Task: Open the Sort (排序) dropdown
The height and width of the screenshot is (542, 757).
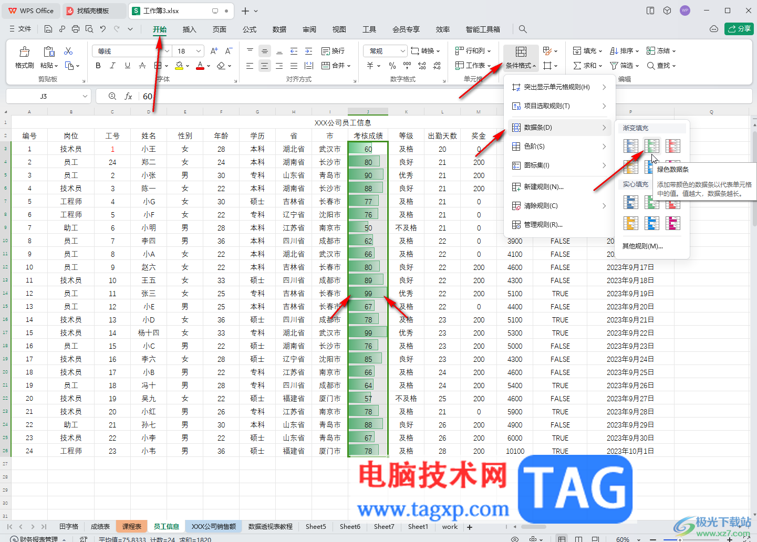Action: 625,51
